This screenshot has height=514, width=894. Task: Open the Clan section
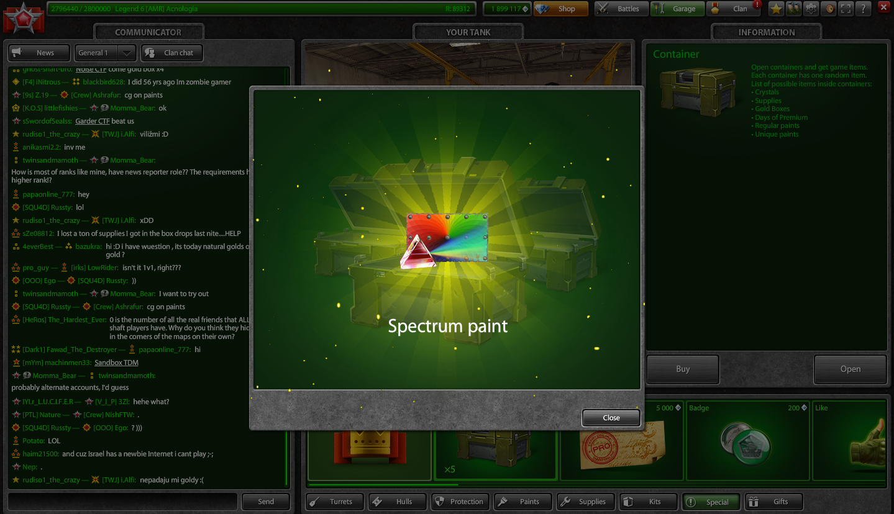tap(733, 9)
